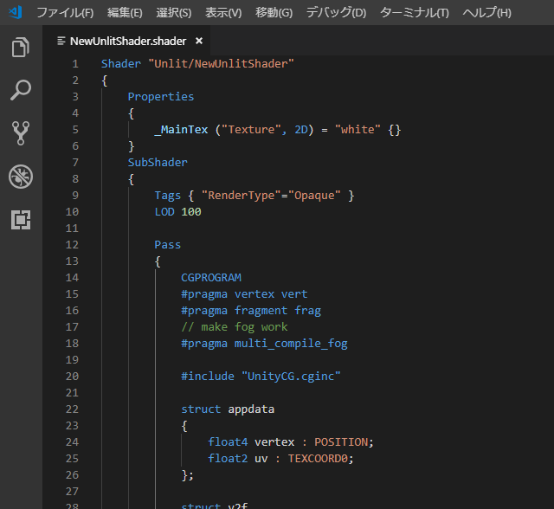Select the NewUnlitShader.shader editor tab
The width and height of the screenshot is (554, 509).
pos(127,41)
